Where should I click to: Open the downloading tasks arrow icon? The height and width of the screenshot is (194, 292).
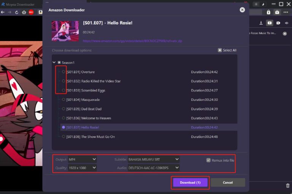261,23
